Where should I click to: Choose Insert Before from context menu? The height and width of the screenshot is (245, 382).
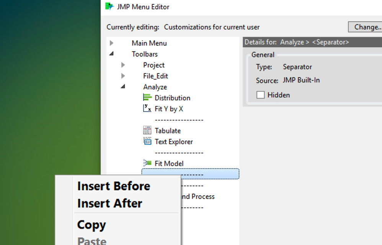pos(114,186)
